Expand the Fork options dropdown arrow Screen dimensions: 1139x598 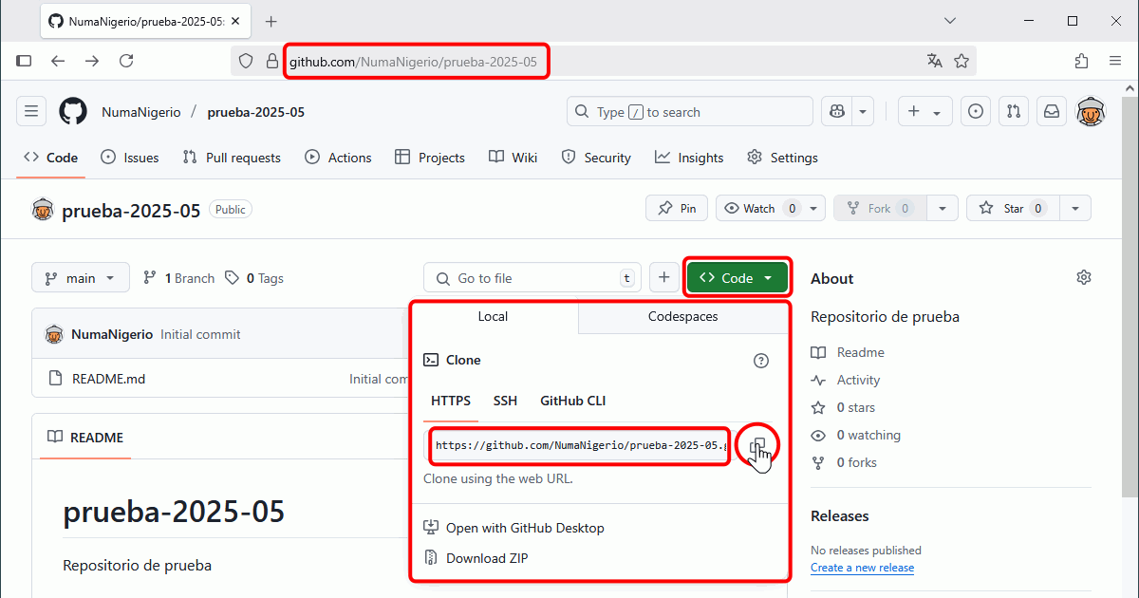tap(942, 208)
